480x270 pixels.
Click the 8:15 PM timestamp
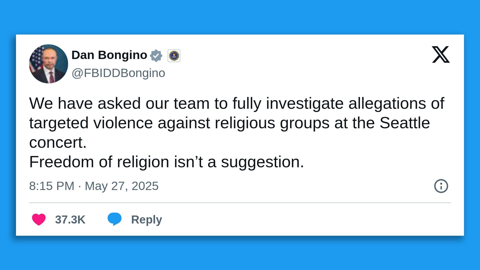[x=51, y=186]
